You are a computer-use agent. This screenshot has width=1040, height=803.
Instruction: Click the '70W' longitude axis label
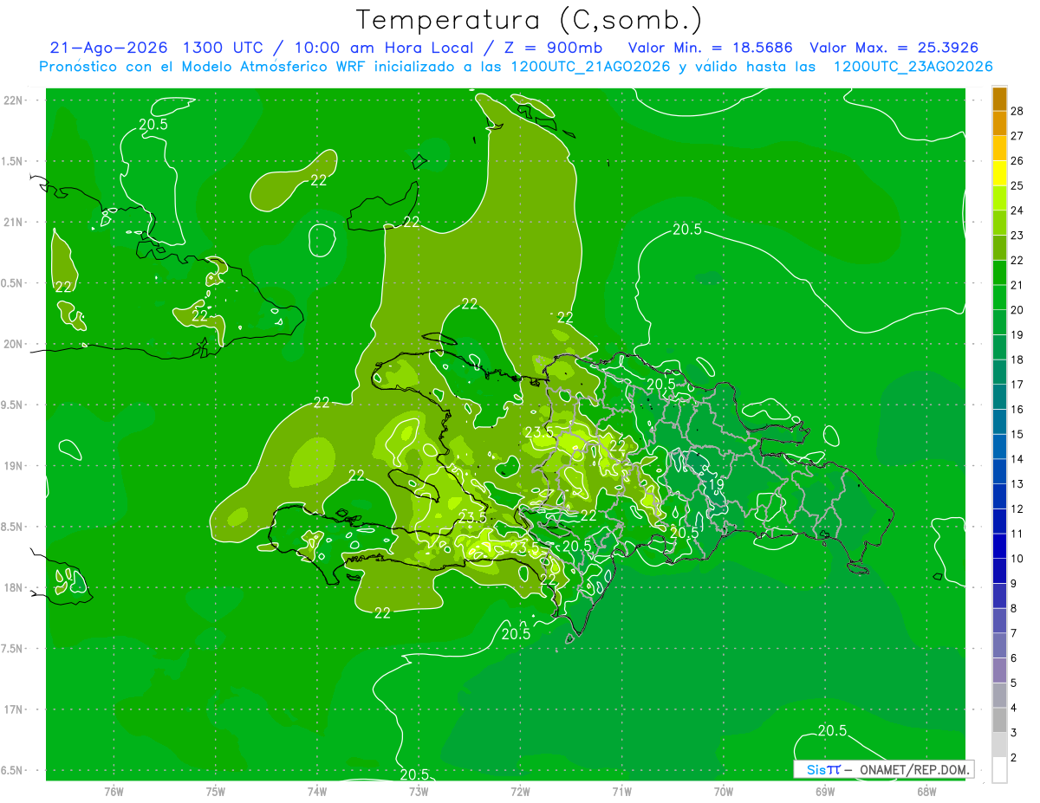click(x=724, y=791)
